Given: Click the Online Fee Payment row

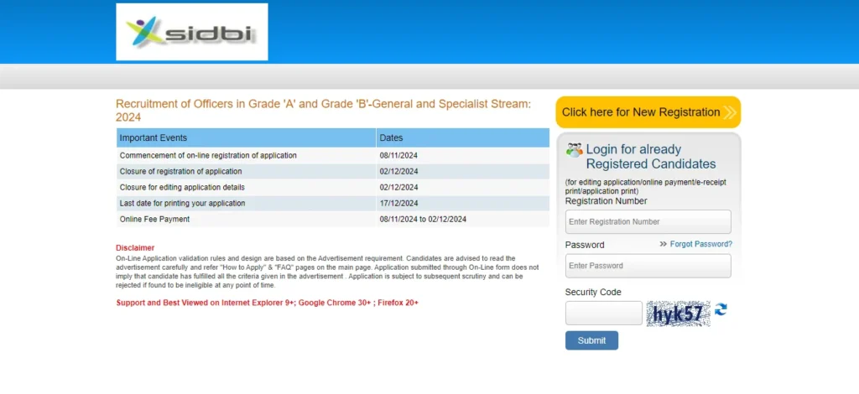Looking at the screenshot, I should [x=332, y=220].
